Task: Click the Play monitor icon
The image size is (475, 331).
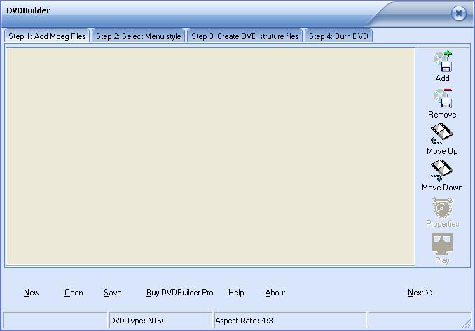Action: point(442,244)
